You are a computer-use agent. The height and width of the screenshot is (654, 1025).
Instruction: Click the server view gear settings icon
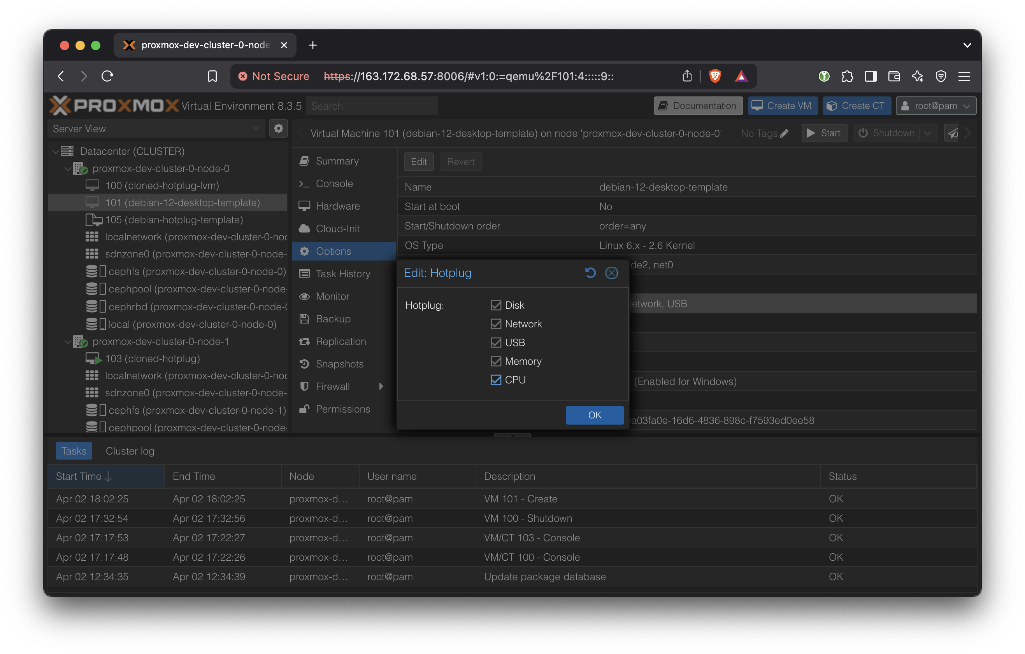[x=278, y=128]
